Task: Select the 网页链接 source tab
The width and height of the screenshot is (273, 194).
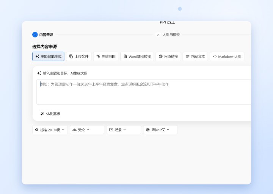Action: coord(168,56)
